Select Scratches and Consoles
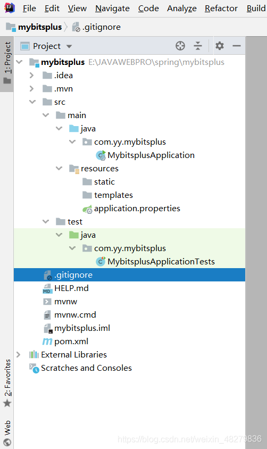The width and height of the screenshot is (267, 449). [x=86, y=368]
